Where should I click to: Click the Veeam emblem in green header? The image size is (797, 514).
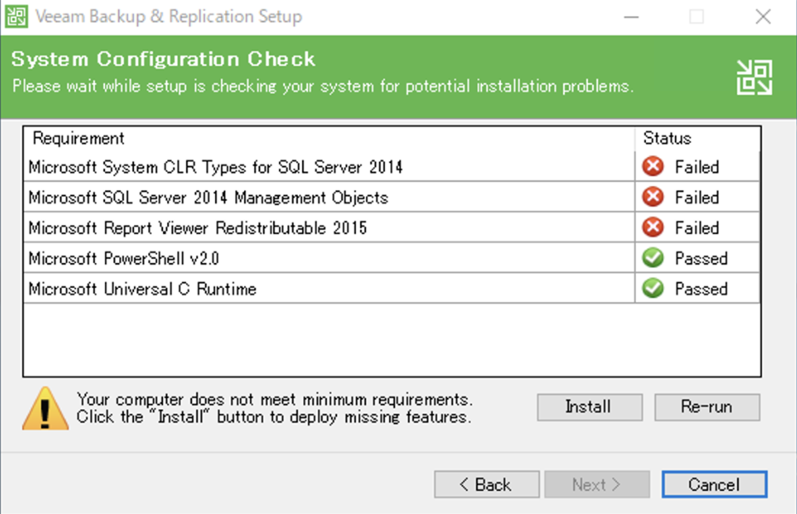pos(754,78)
